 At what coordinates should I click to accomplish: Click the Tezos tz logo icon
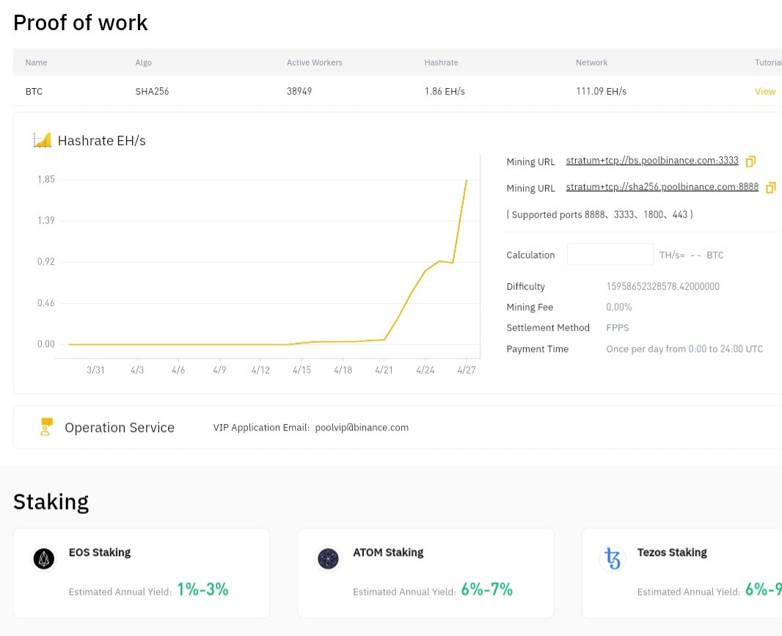click(613, 558)
